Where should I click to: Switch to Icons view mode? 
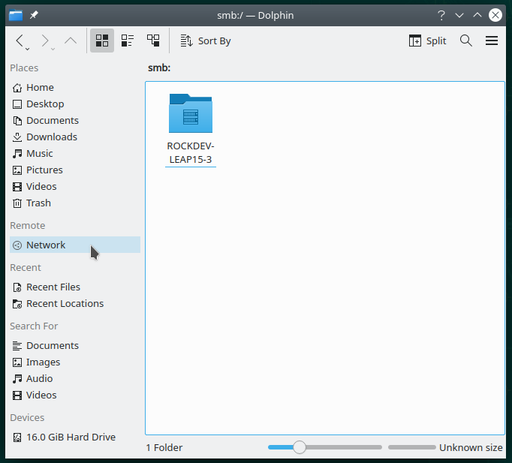102,41
